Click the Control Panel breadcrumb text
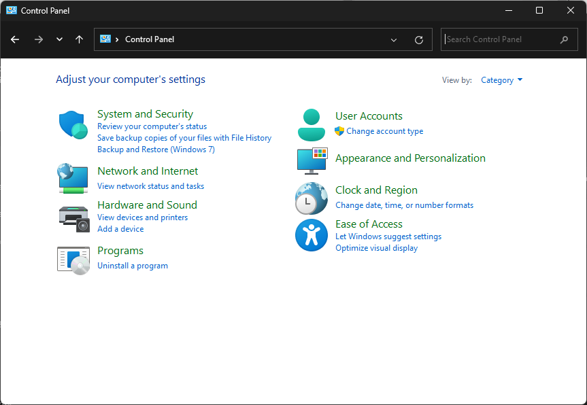Image resolution: width=587 pixels, height=405 pixels. tap(150, 39)
